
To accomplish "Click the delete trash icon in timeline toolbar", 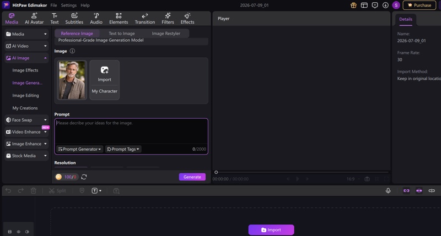I will click(34, 191).
